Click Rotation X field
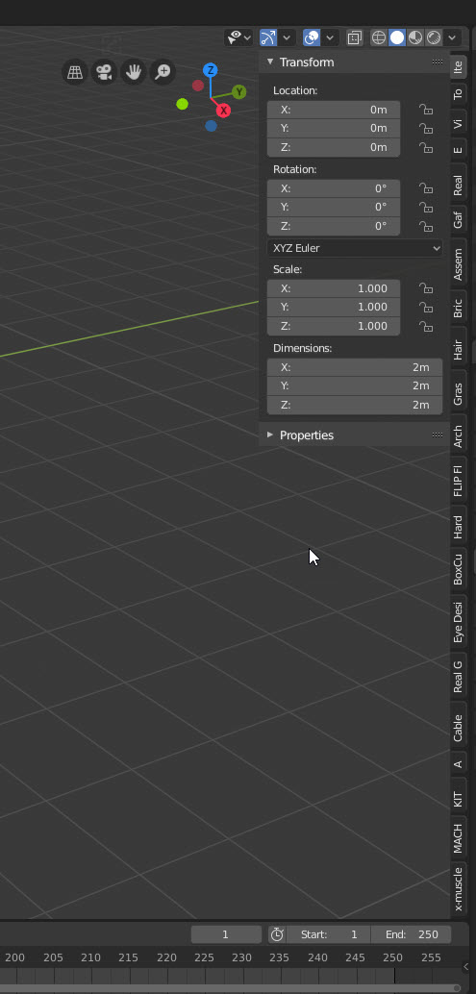 [x=334, y=188]
